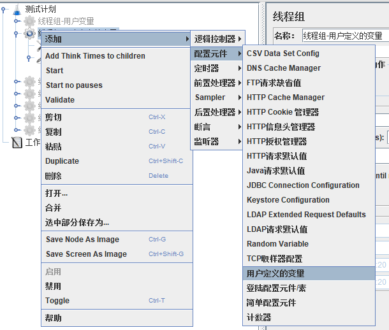Viewport: 389px width, 330px height.
Task: Choose 粘贴 from the context menu
Action: (117, 146)
